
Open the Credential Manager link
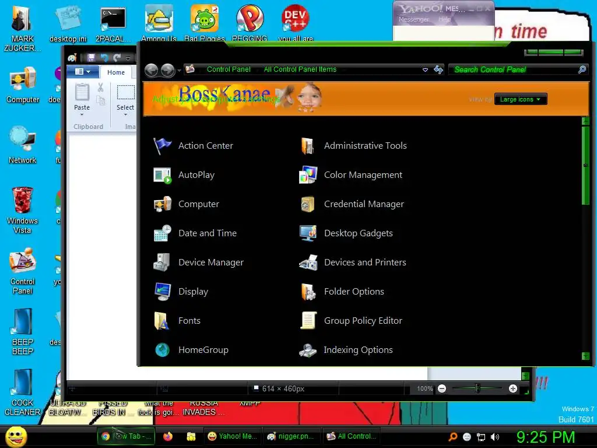coord(364,204)
